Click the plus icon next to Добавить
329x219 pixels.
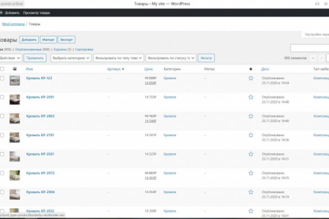(1, 13)
